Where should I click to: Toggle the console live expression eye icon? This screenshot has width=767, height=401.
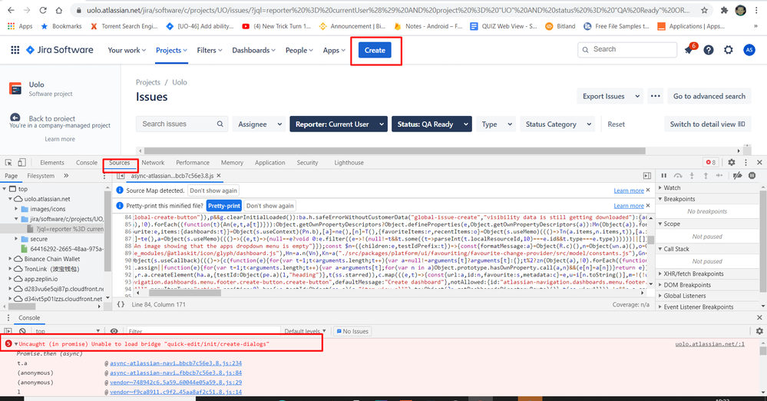114,331
